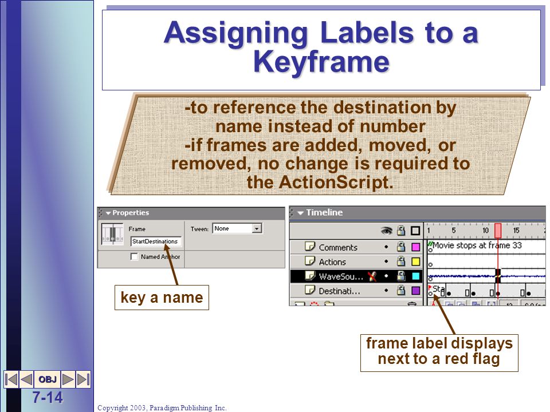Click the OBJ objectives button
The height and width of the screenshot is (412, 550).
(48, 379)
